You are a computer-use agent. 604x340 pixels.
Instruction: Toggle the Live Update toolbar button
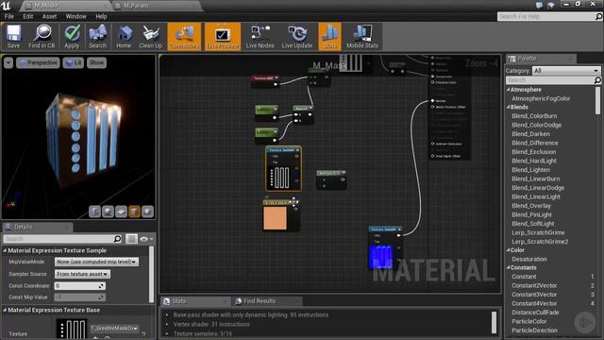(x=297, y=37)
